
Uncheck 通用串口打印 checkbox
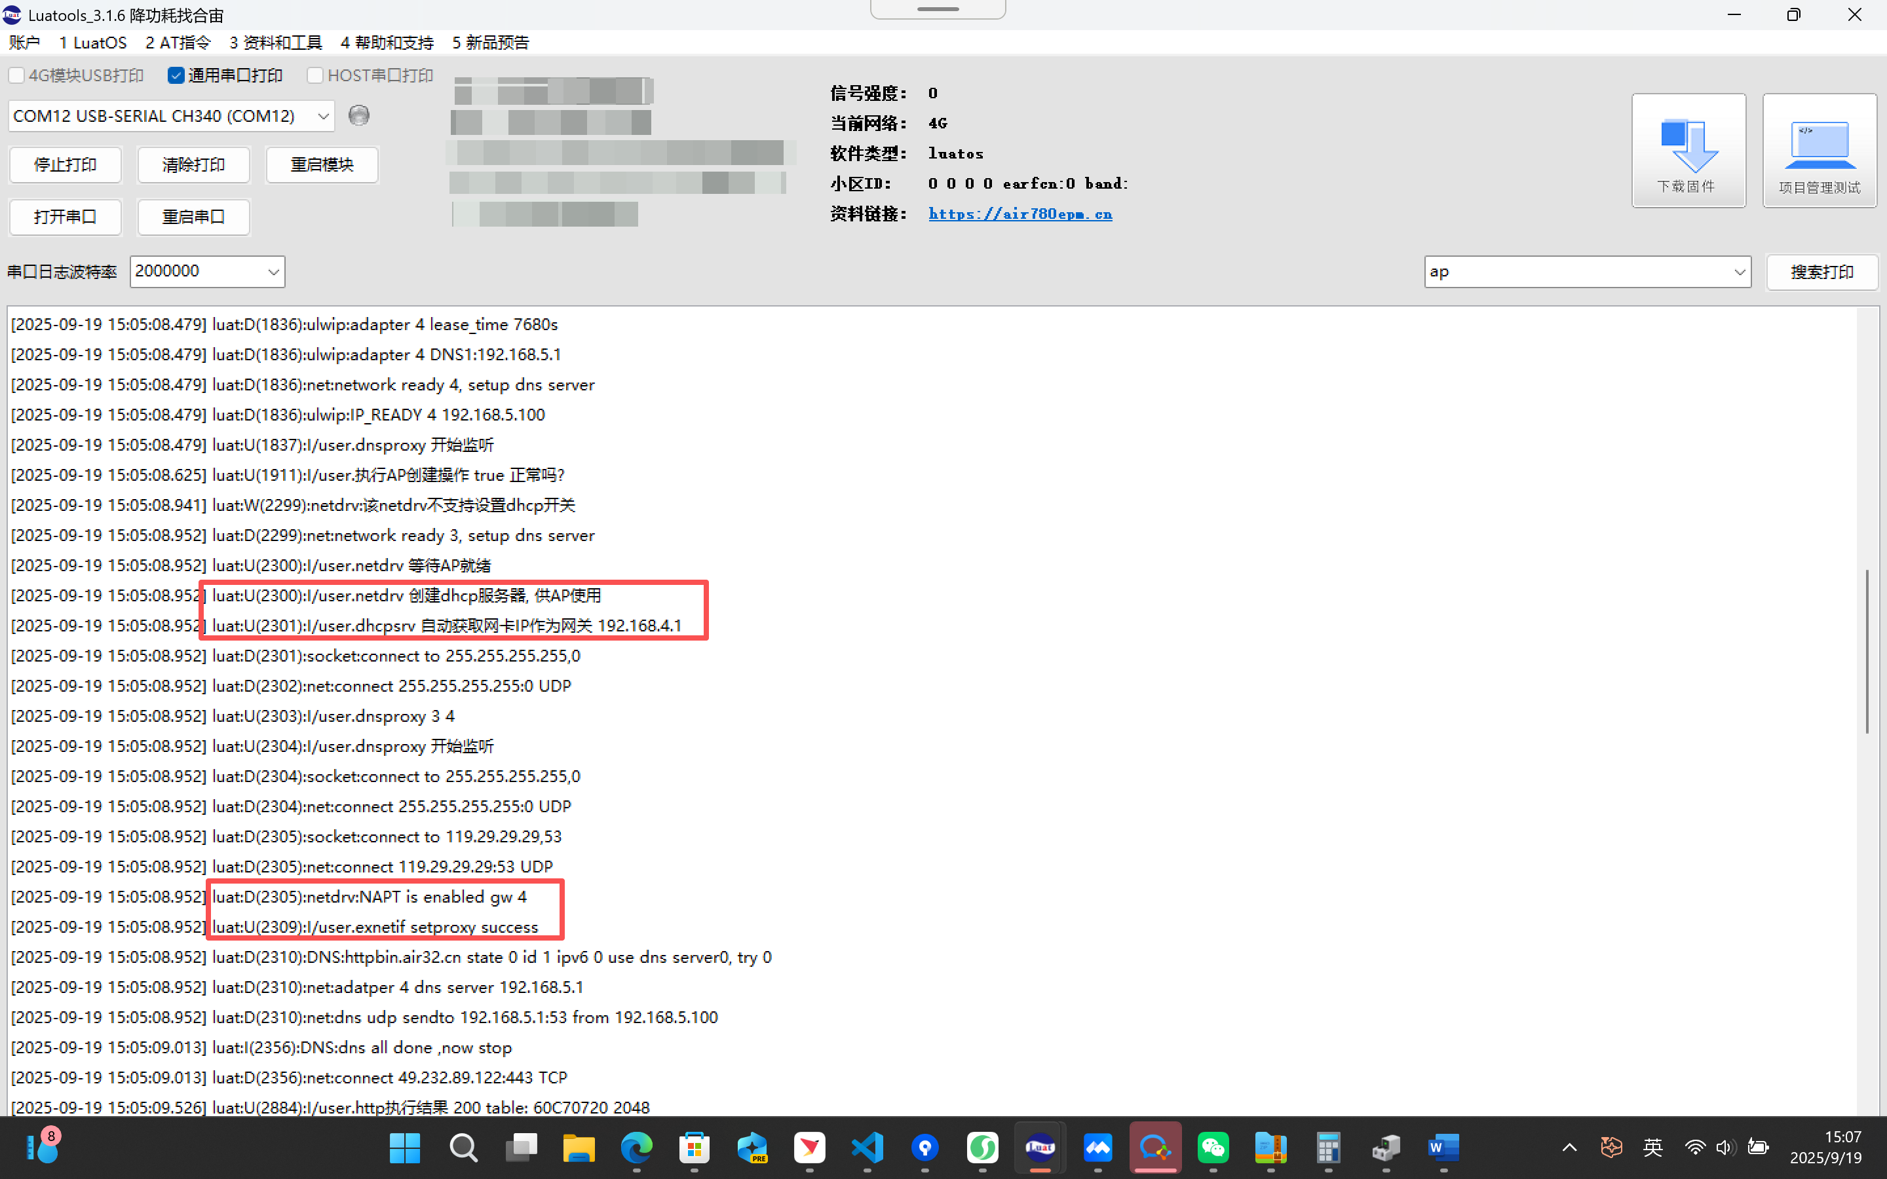coord(176,75)
